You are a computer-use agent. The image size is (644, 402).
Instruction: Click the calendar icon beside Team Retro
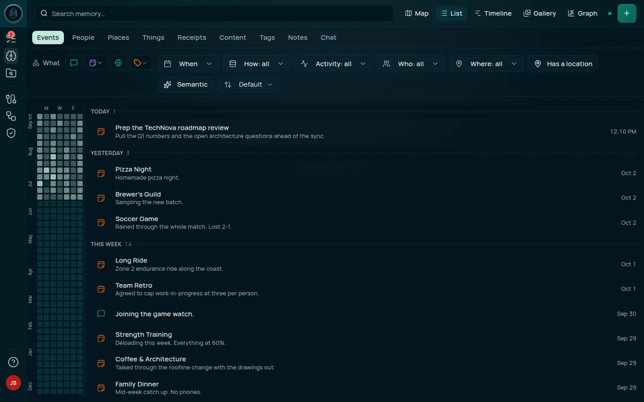pyautogui.click(x=101, y=289)
